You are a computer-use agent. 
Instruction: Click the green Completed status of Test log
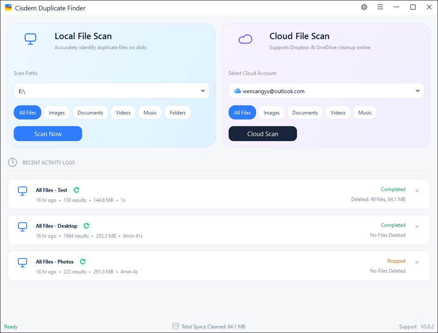(x=393, y=189)
